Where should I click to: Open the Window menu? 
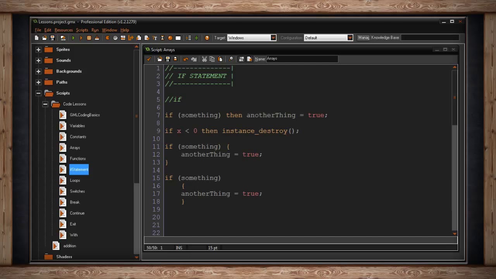pyautogui.click(x=109, y=30)
